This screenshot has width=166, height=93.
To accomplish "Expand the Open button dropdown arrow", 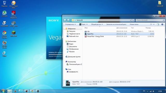I will pos(87,24).
